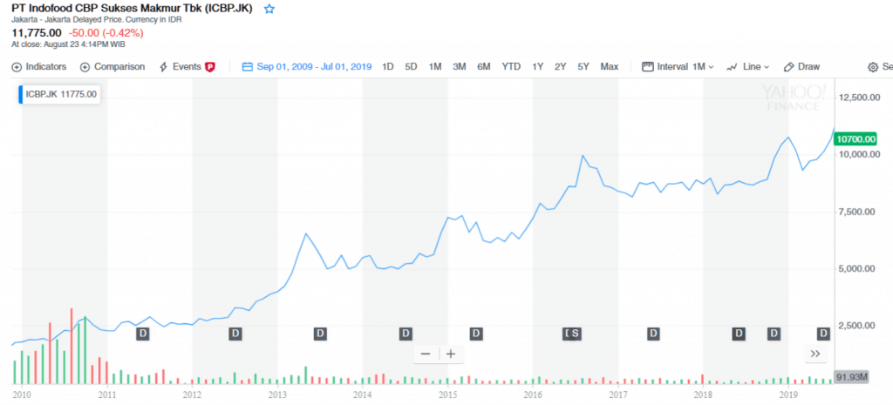Zoom out with the minus button

coord(426,354)
